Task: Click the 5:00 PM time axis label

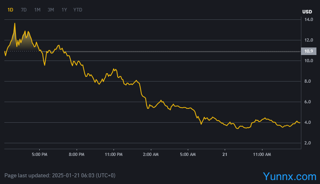Action: [x=39, y=154]
